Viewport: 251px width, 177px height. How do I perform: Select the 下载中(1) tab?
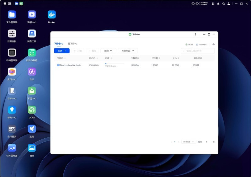[x=59, y=44]
